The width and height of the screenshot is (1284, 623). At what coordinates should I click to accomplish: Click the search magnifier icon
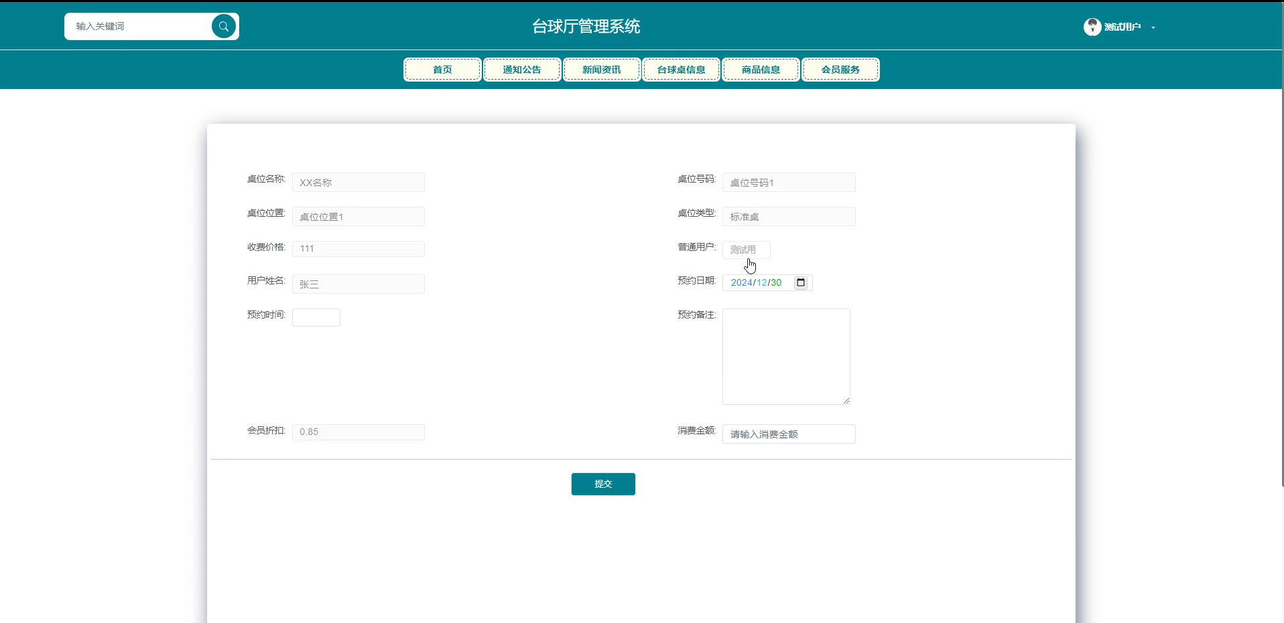[224, 26]
